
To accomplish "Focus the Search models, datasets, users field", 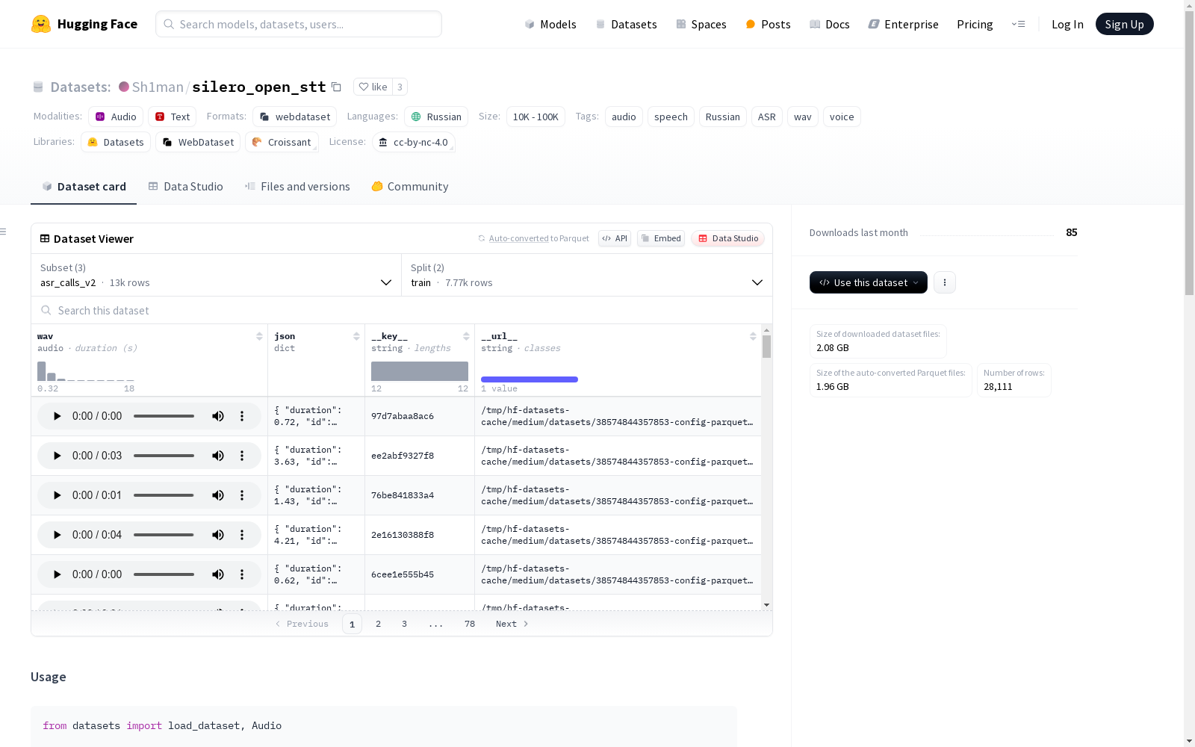I will click(x=299, y=24).
